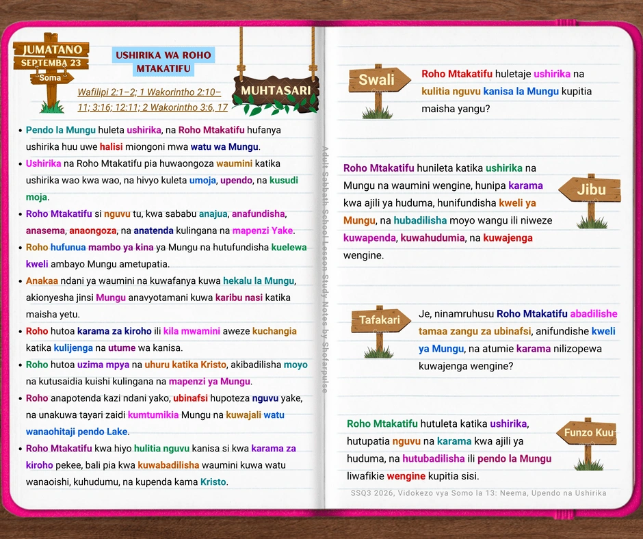This screenshot has width=643, height=539.
Task: Click the orange word 'Anakaa'
Action: [42, 281]
